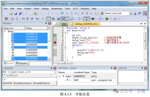150x97 pixels.
Task: Toggle the Symbols window button
Action: (x=58, y=19)
